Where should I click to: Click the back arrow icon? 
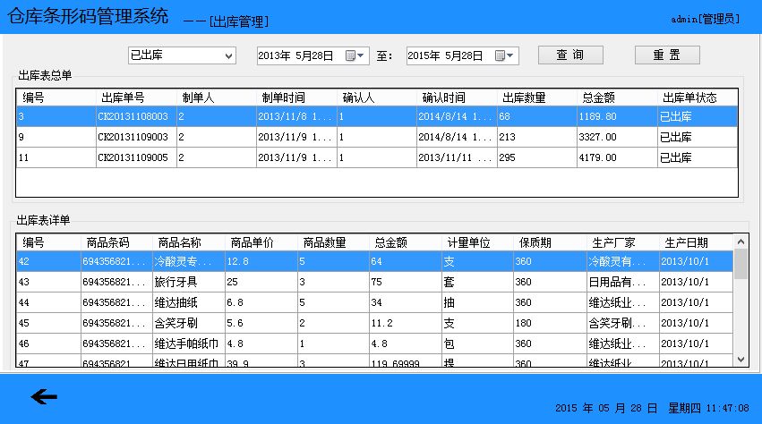[x=43, y=398]
